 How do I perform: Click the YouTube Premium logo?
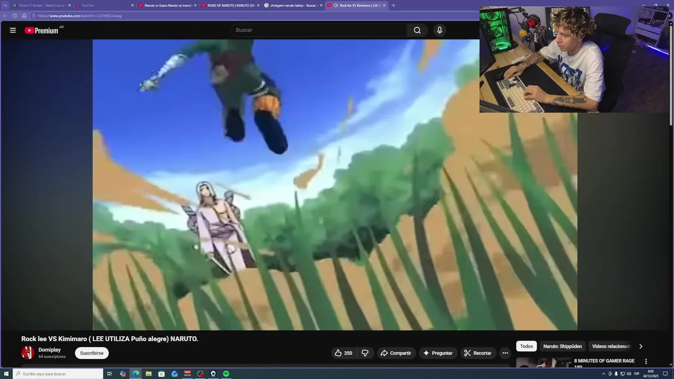[42, 31]
